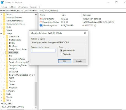Expand the SQM key
The height and width of the screenshot is (110, 126).
click(x=4, y=78)
